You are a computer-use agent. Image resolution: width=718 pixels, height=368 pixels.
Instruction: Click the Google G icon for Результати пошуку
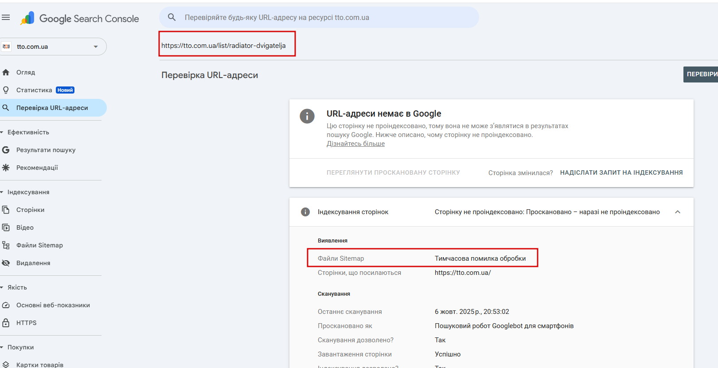6,150
